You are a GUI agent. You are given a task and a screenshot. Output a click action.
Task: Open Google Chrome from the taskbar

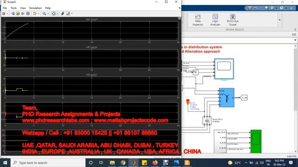click(x=123, y=163)
